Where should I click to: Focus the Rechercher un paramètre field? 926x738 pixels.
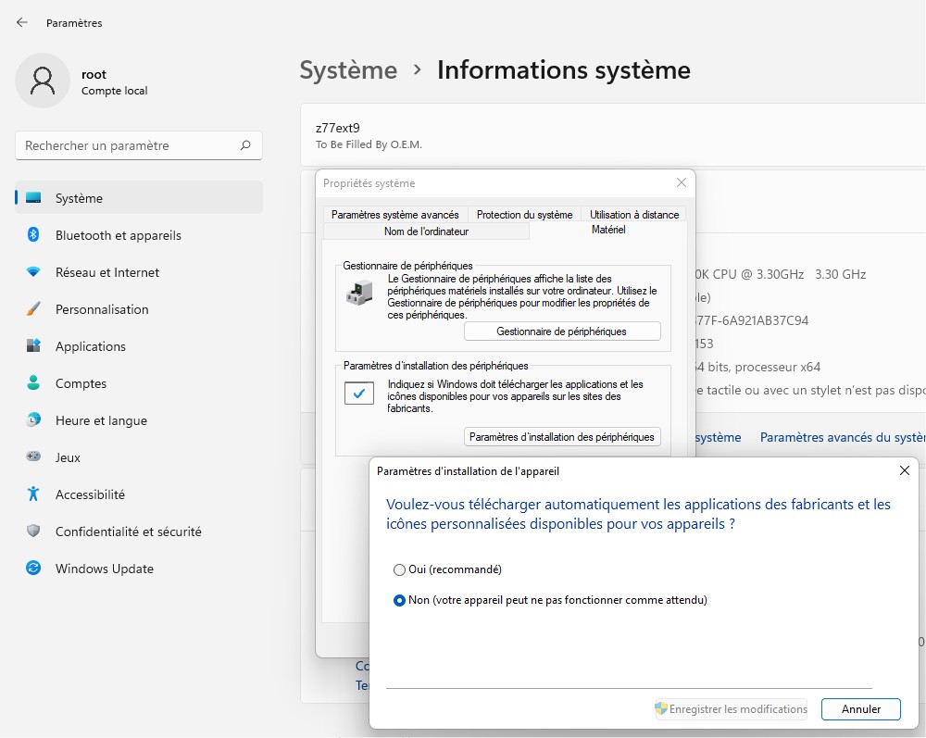[x=139, y=145]
